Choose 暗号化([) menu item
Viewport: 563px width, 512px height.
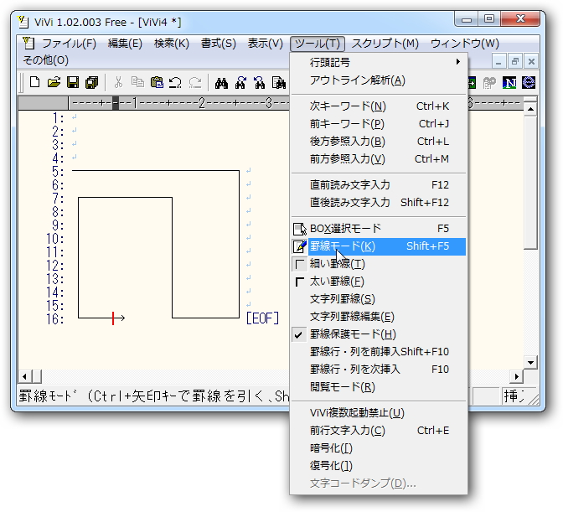(x=378, y=448)
